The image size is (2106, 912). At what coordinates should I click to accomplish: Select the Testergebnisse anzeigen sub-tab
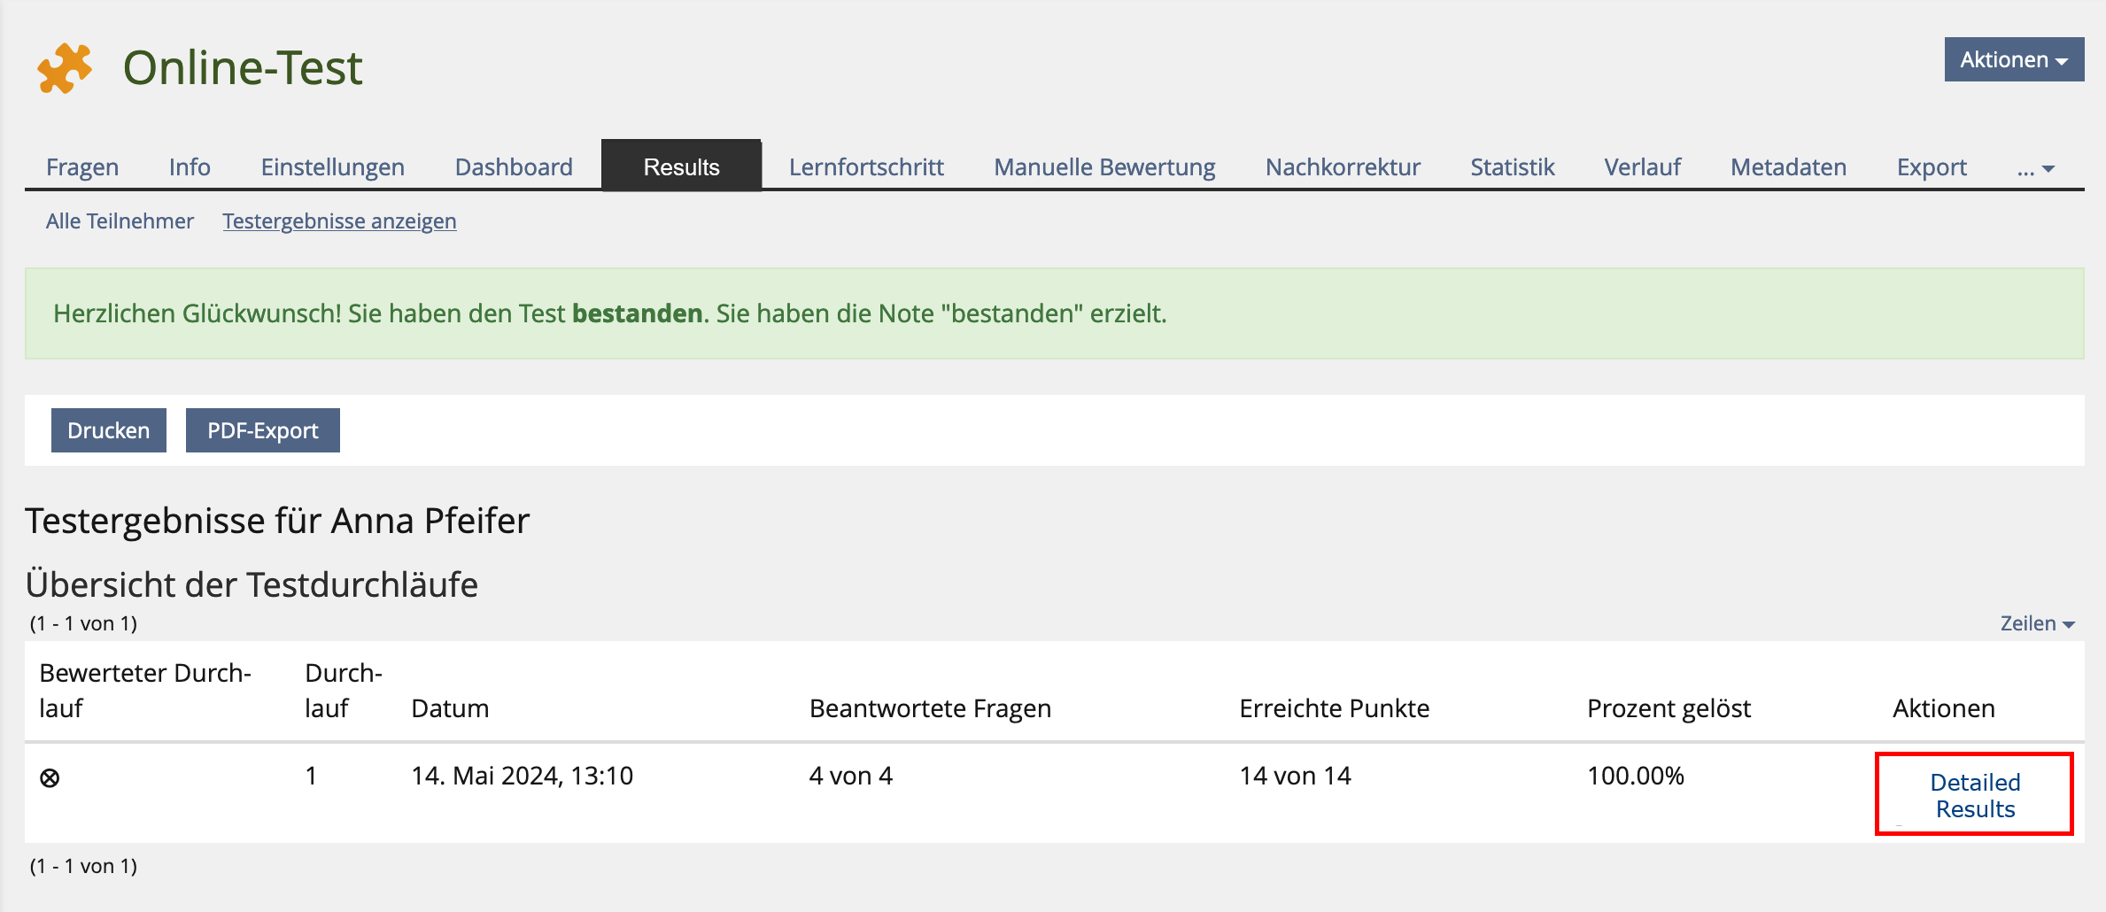(x=339, y=221)
